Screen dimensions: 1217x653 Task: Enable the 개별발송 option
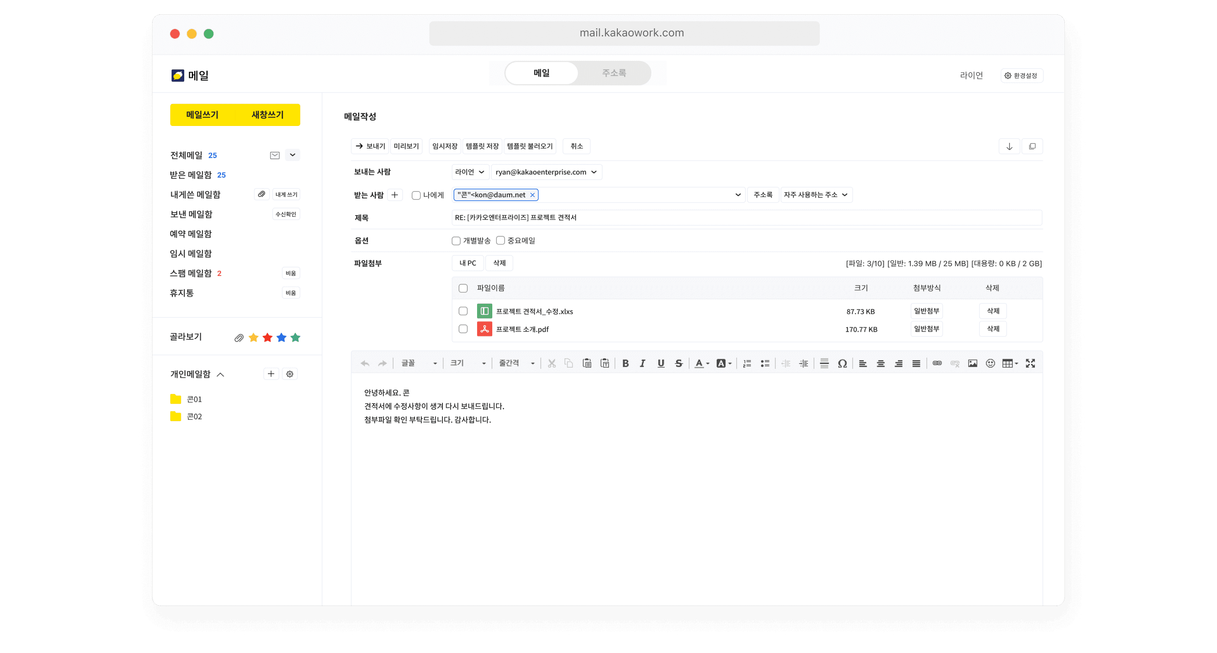(x=456, y=241)
